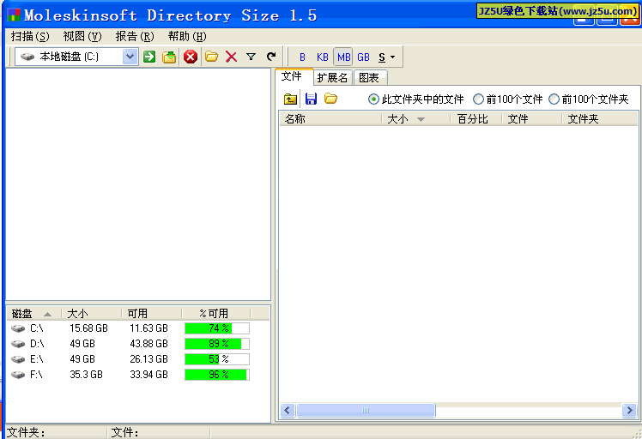Sort by 大小 column in file list
This screenshot has height=439, width=642.
(x=416, y=119)
